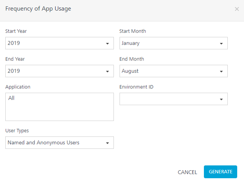
Task: Click the Start Year dropdown arrow
Action: pyautogui.click(x=107, y=43)
